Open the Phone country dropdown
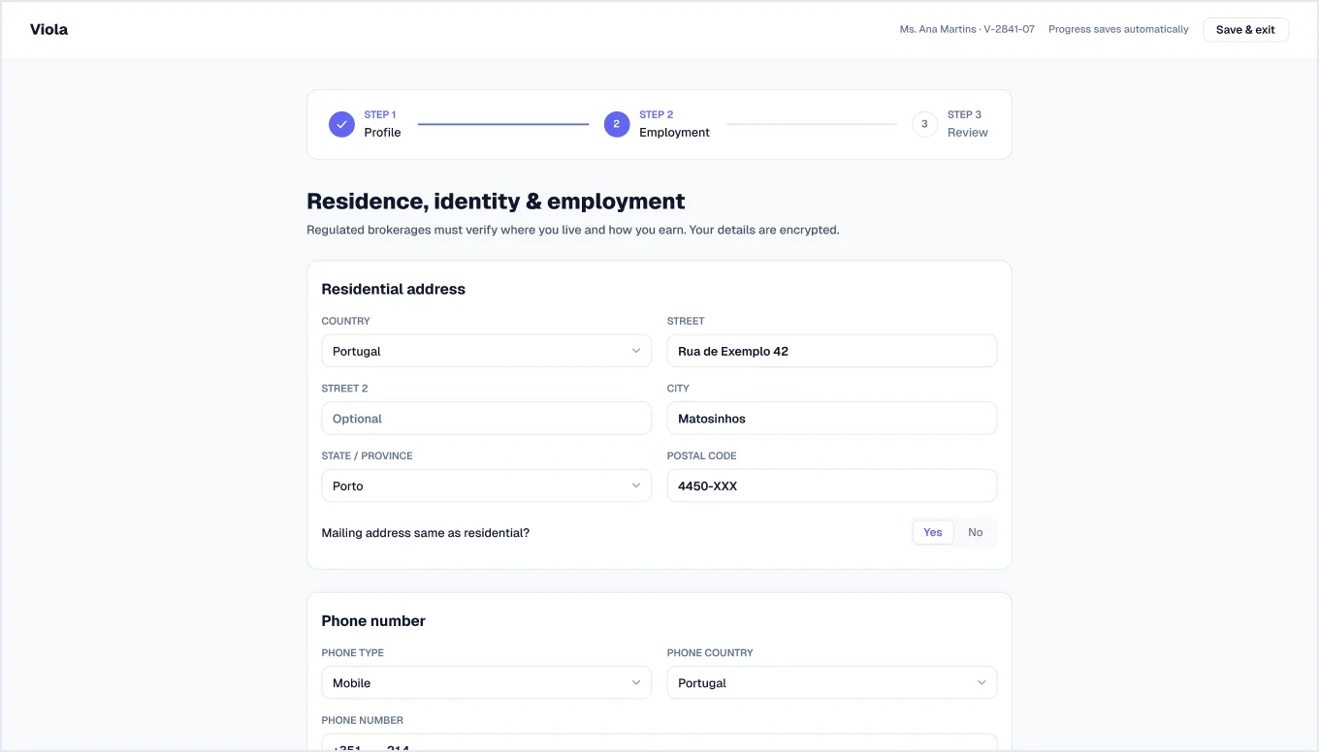Image resolution: width=1319 pixels, height=752 pixels. 832,683
